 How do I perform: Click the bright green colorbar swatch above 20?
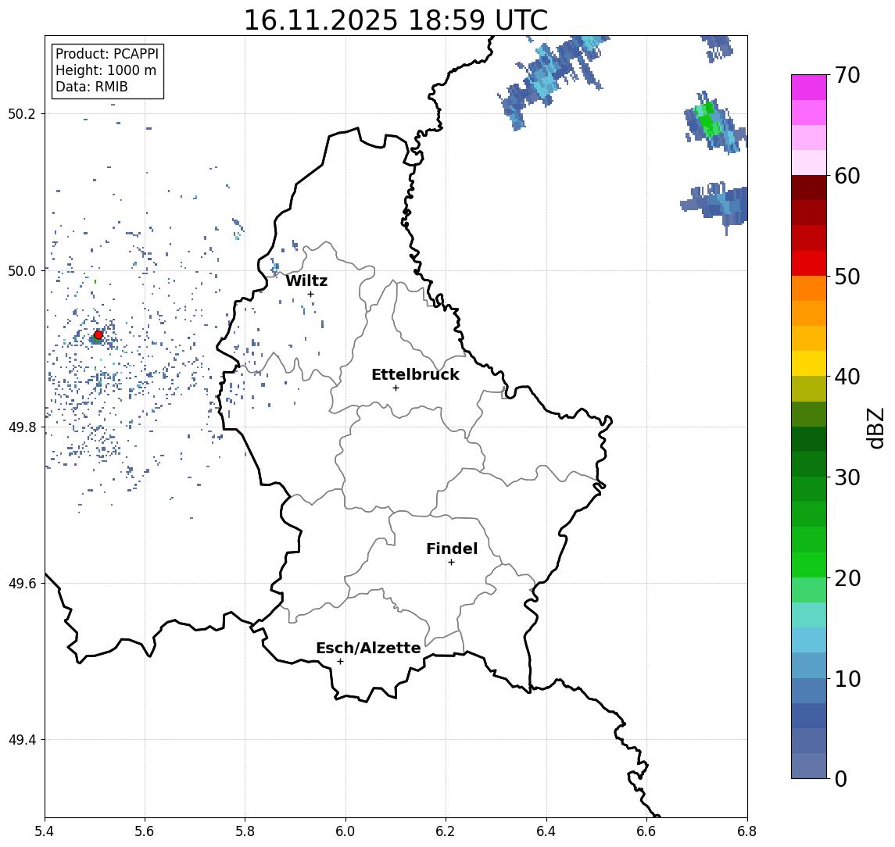click(x=809, y=565)
